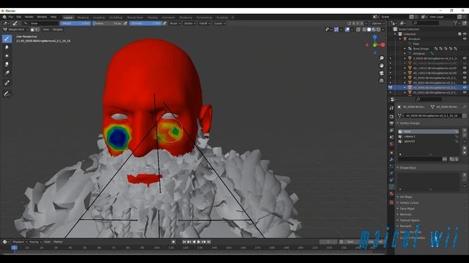This screenshot has width=469, height=263.
Task: Switch perspective/orthographic view icon
Action: point(382,80)
